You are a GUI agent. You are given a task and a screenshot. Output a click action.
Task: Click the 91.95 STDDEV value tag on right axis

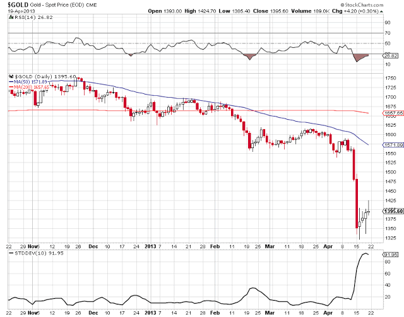point(390,255)
